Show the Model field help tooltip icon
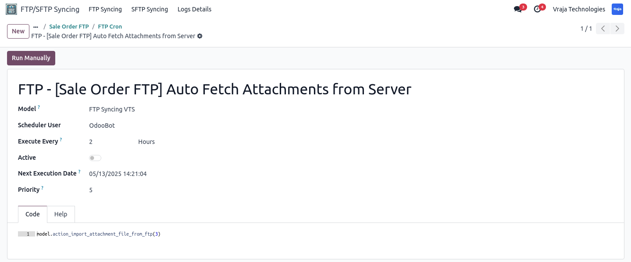631x262 pixels. 39,107
